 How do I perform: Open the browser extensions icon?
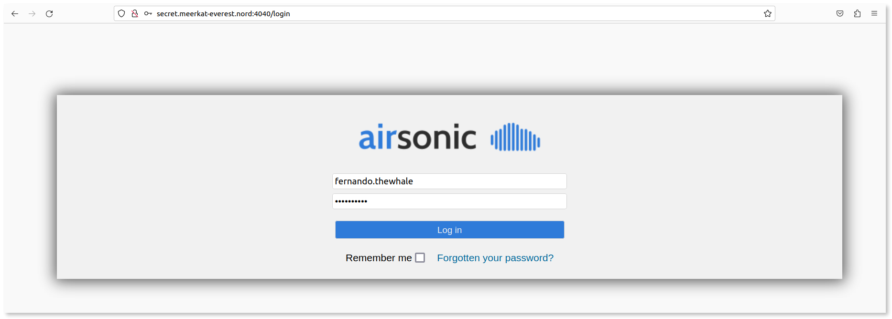tap(857, 13)
